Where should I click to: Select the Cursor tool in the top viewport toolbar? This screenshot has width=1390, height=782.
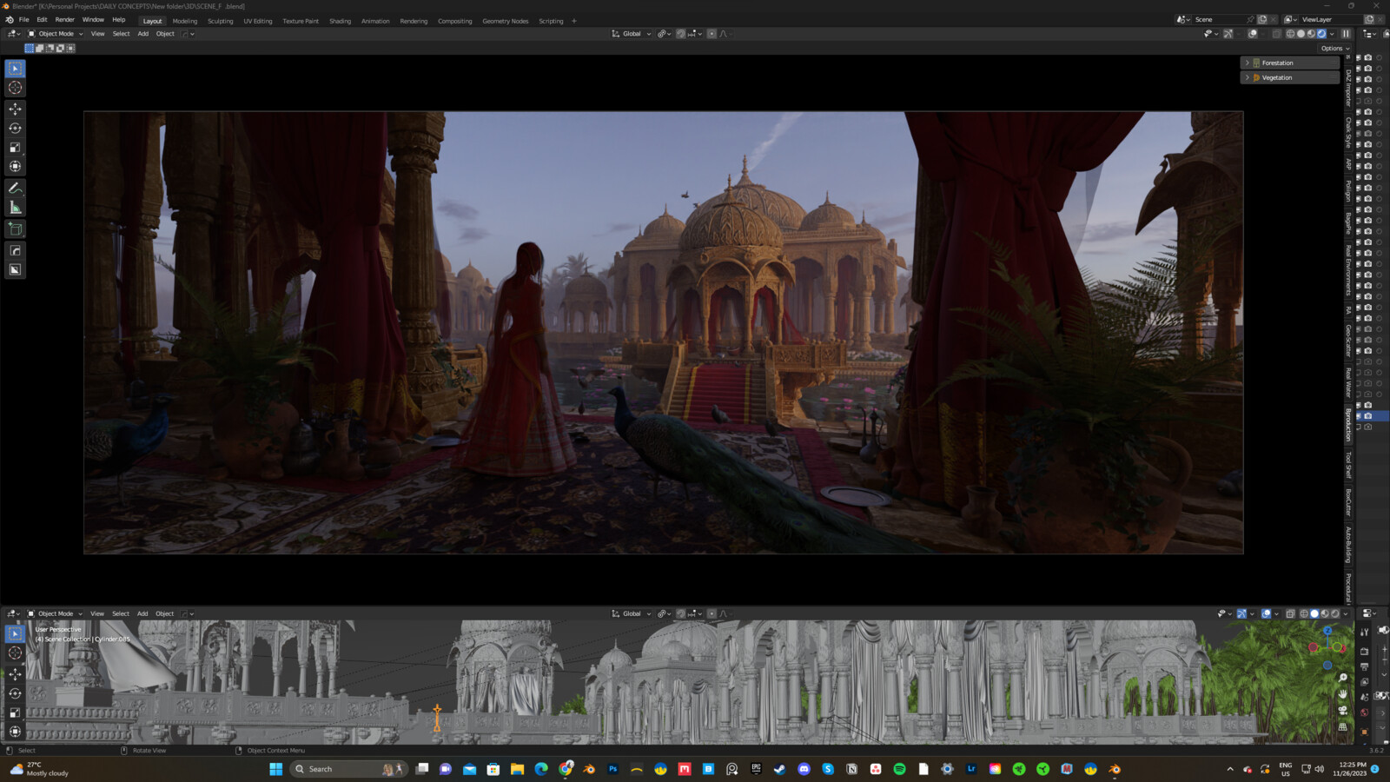point(15,88)
